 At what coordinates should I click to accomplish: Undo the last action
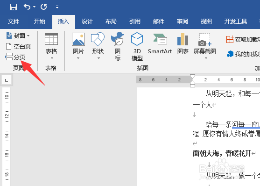(x=27, y=7)
